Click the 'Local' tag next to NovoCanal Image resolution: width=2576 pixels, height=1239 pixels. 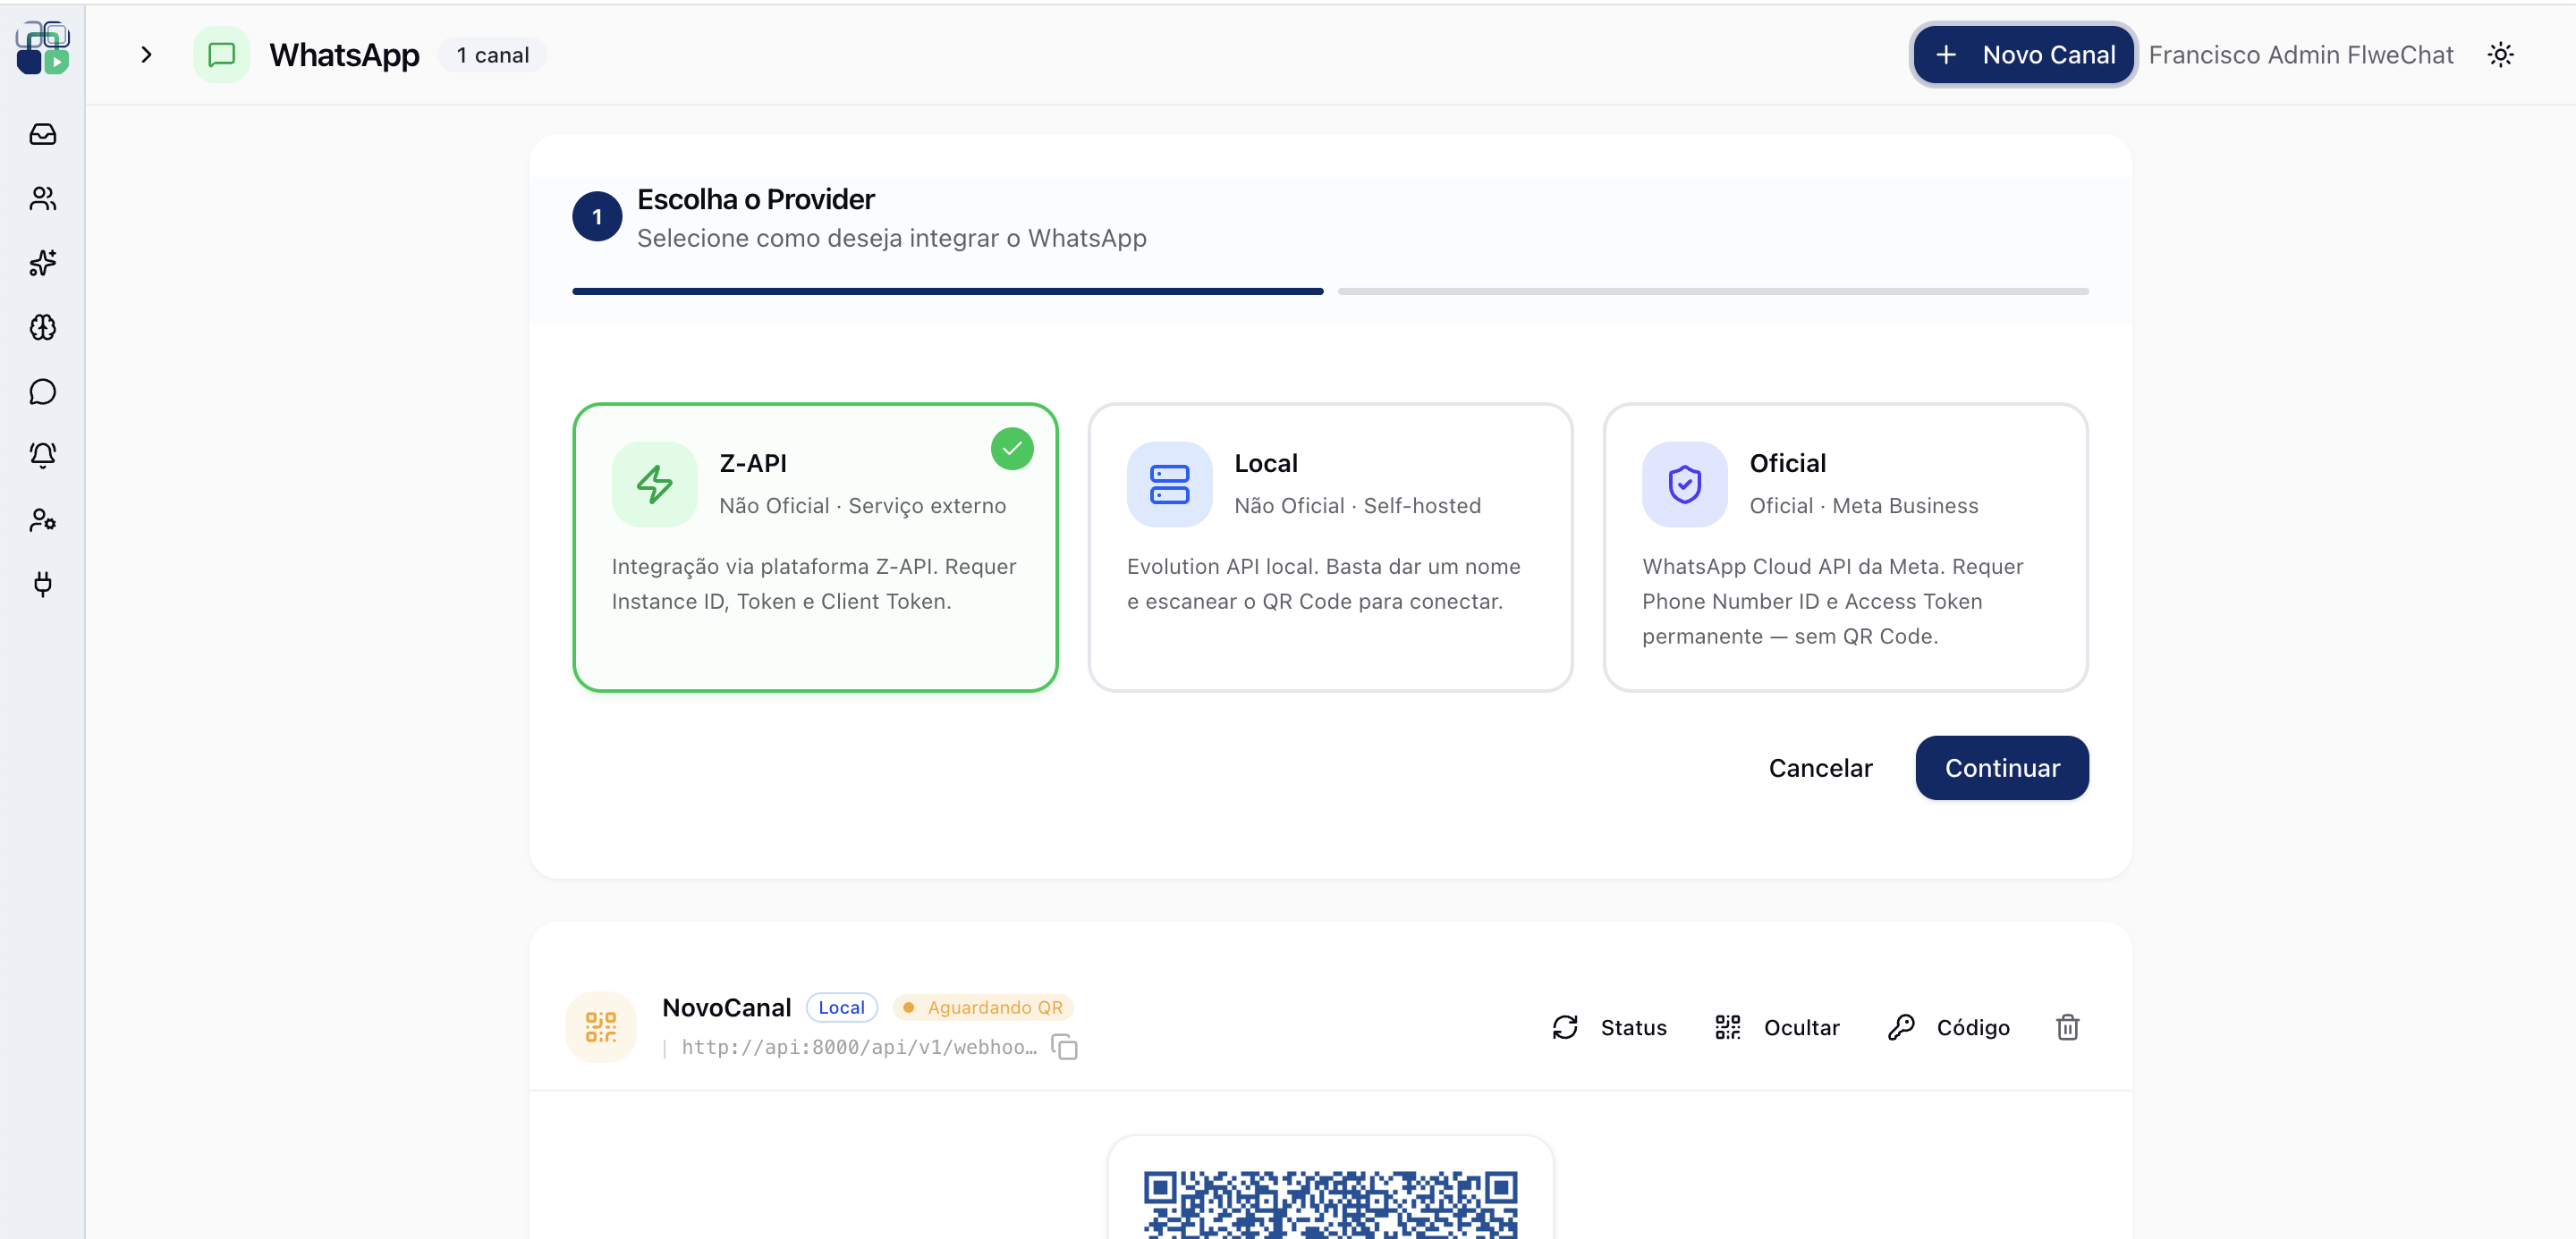842,1007
